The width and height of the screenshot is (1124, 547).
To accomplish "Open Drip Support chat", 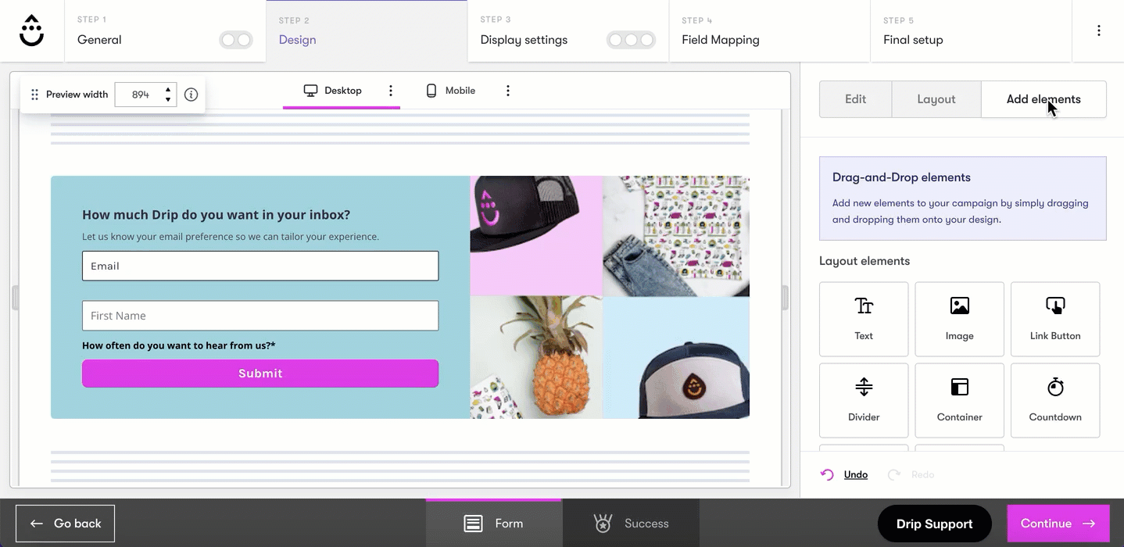I will click(935, 524).
